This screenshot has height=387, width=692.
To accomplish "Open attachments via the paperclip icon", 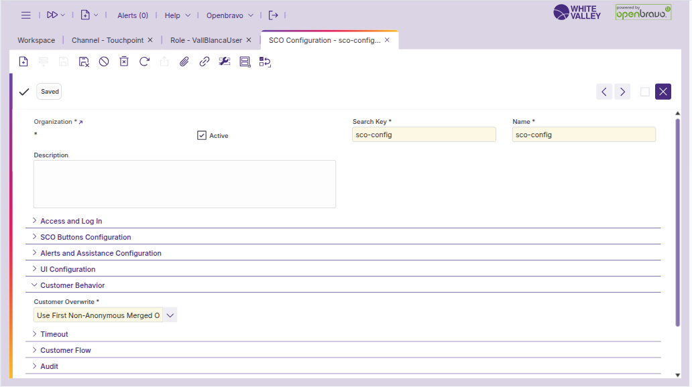I will [184, 62].
